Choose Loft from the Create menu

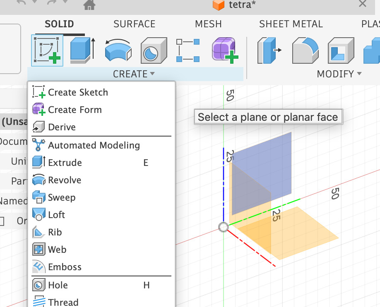[x=101, y=215]
